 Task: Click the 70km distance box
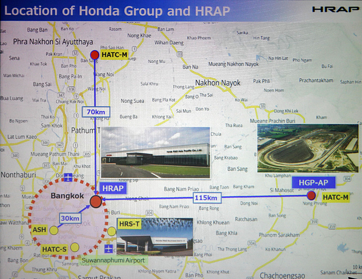pyautogui.click(x=96, y=112)
